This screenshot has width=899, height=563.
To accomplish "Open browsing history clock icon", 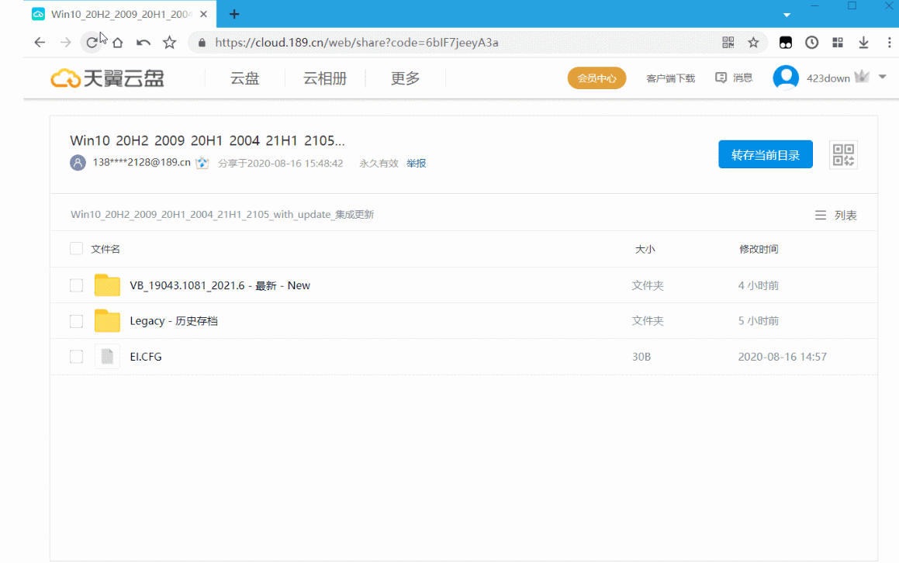I will coord(812,43).
